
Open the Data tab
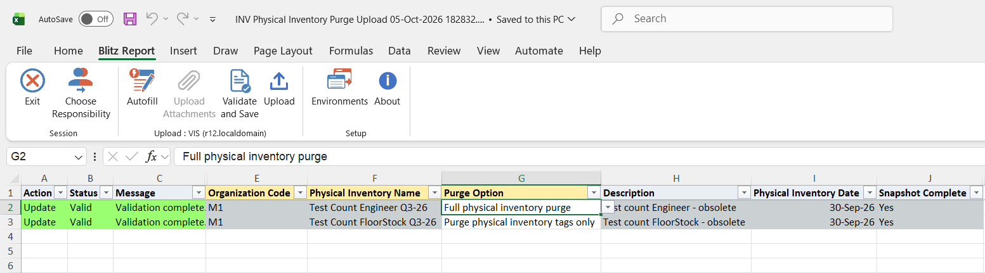[x=400, y=51]
